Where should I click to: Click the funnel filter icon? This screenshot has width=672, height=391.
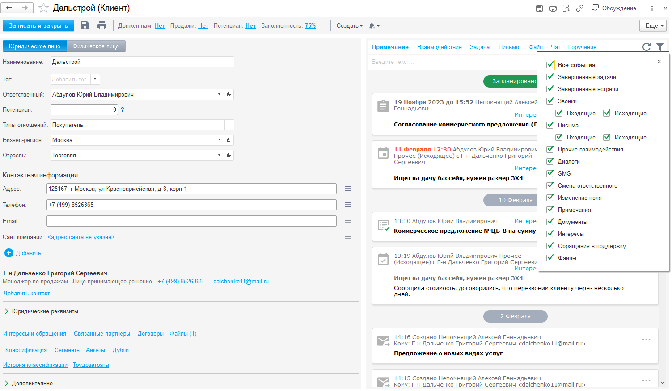click(659, 47)
